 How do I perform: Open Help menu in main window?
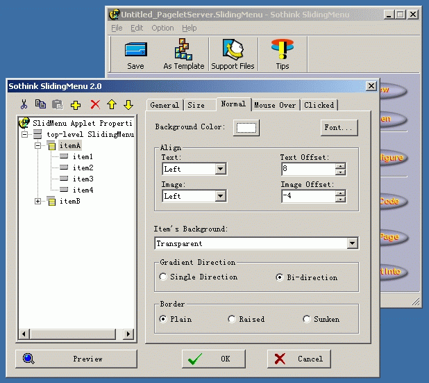[x=190, y=28]
